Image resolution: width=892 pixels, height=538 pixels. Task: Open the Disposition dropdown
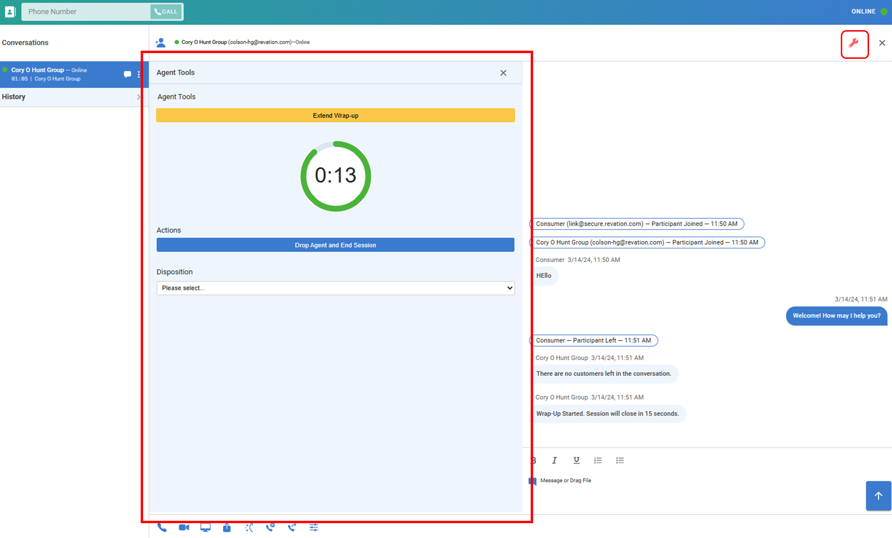(x=335, y=288)
